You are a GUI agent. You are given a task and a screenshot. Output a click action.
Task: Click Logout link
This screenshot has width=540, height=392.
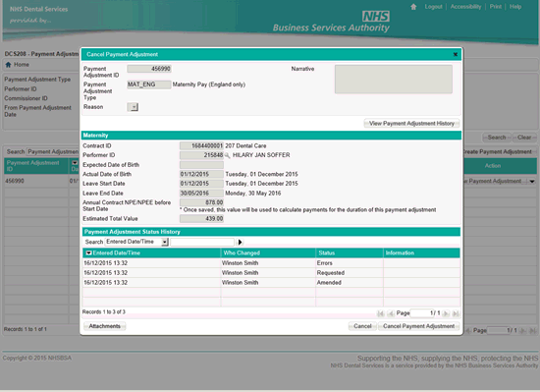[x=433, y=7]
